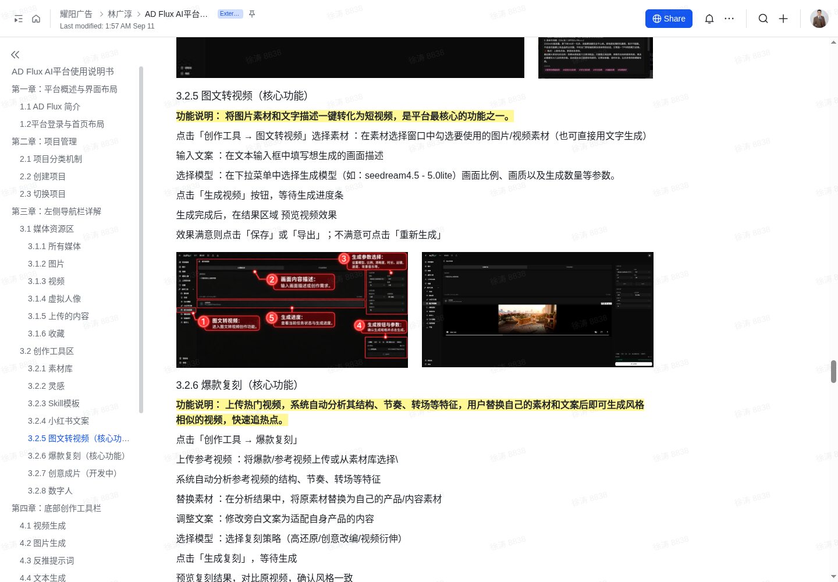838x582 pixels.
Task: Go to 3.1.2 图片
Action: (46, 264)
